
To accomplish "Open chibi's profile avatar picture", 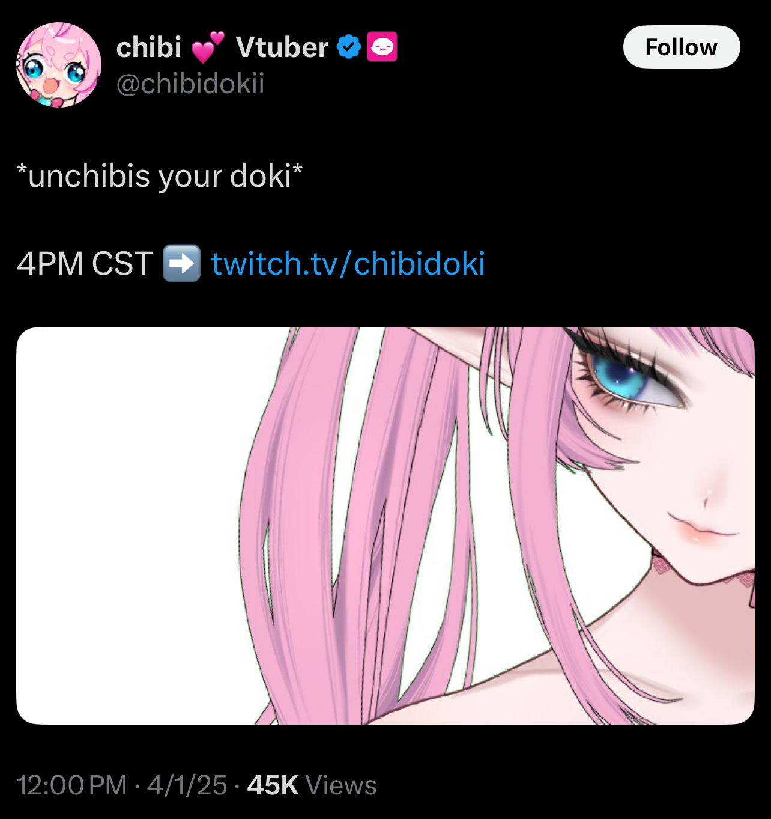I will tap(58, 65).
